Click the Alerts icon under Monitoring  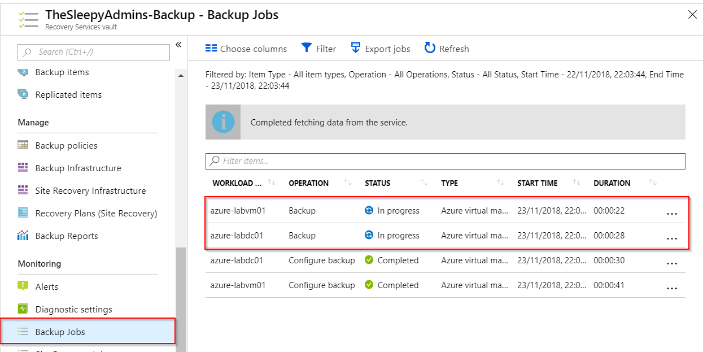pyautogui.click(x=23, y=286)
